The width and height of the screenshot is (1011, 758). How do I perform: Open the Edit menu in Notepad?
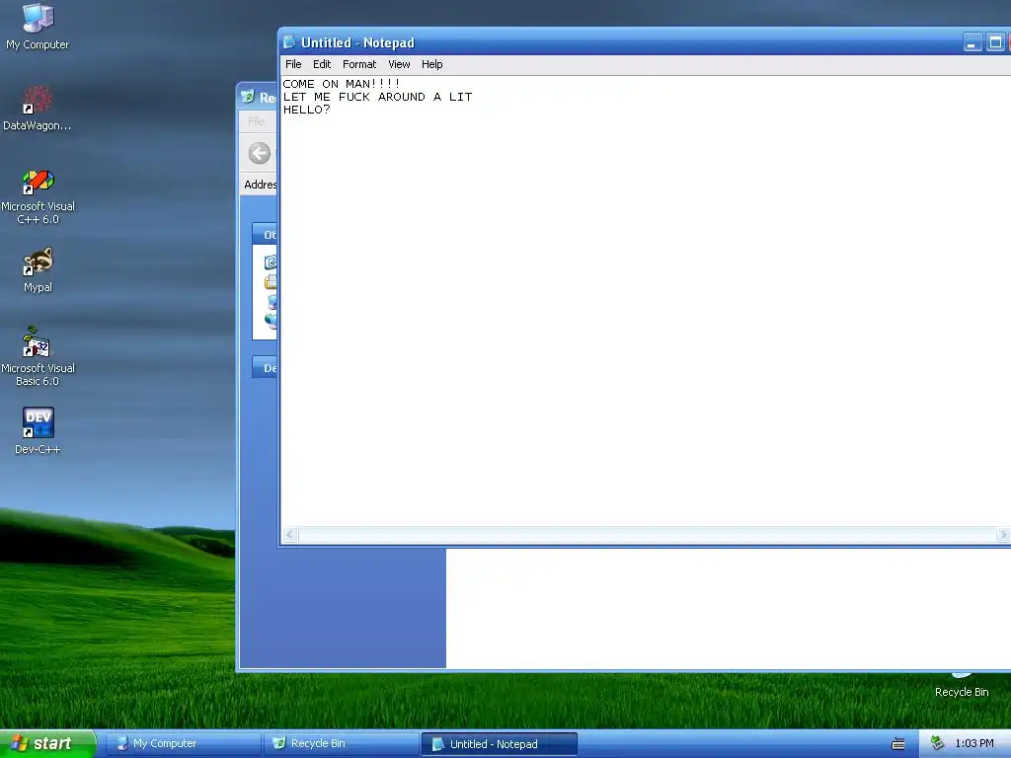click(322, 64)
